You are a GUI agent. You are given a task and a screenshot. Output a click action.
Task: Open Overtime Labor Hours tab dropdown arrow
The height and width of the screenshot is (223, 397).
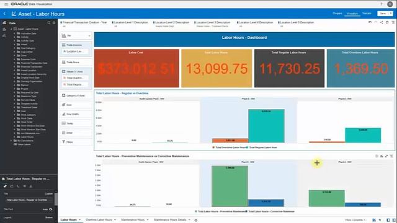click(115, 220)
